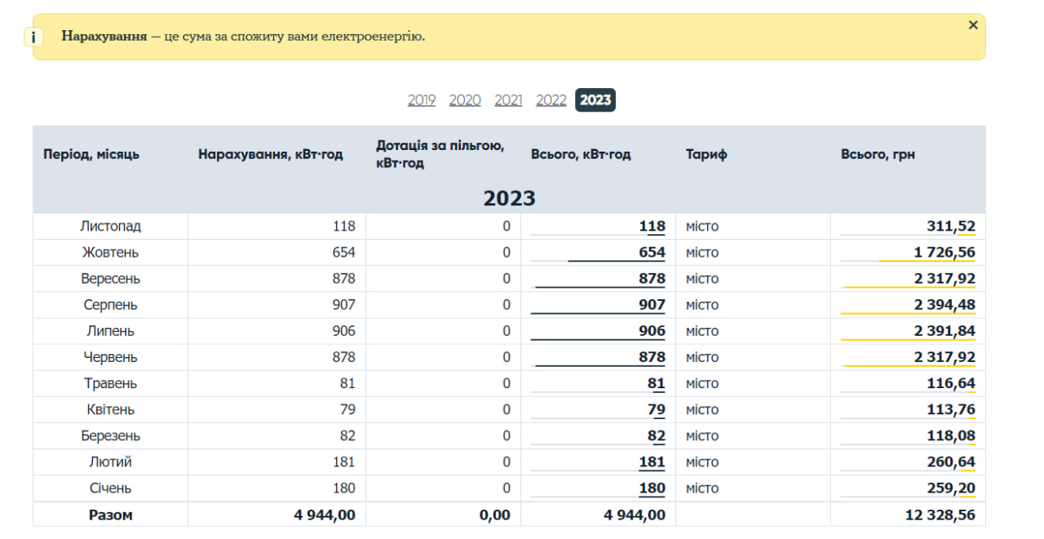Click the info icon in the banner

(x=33, y=38)
